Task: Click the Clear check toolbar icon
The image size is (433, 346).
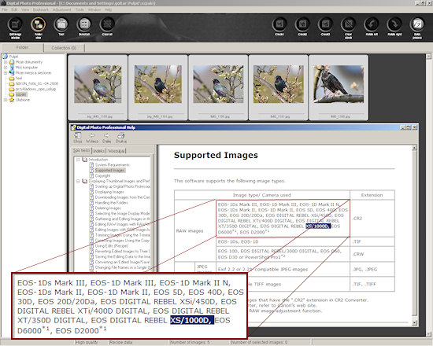Action: tap(349, 25)
